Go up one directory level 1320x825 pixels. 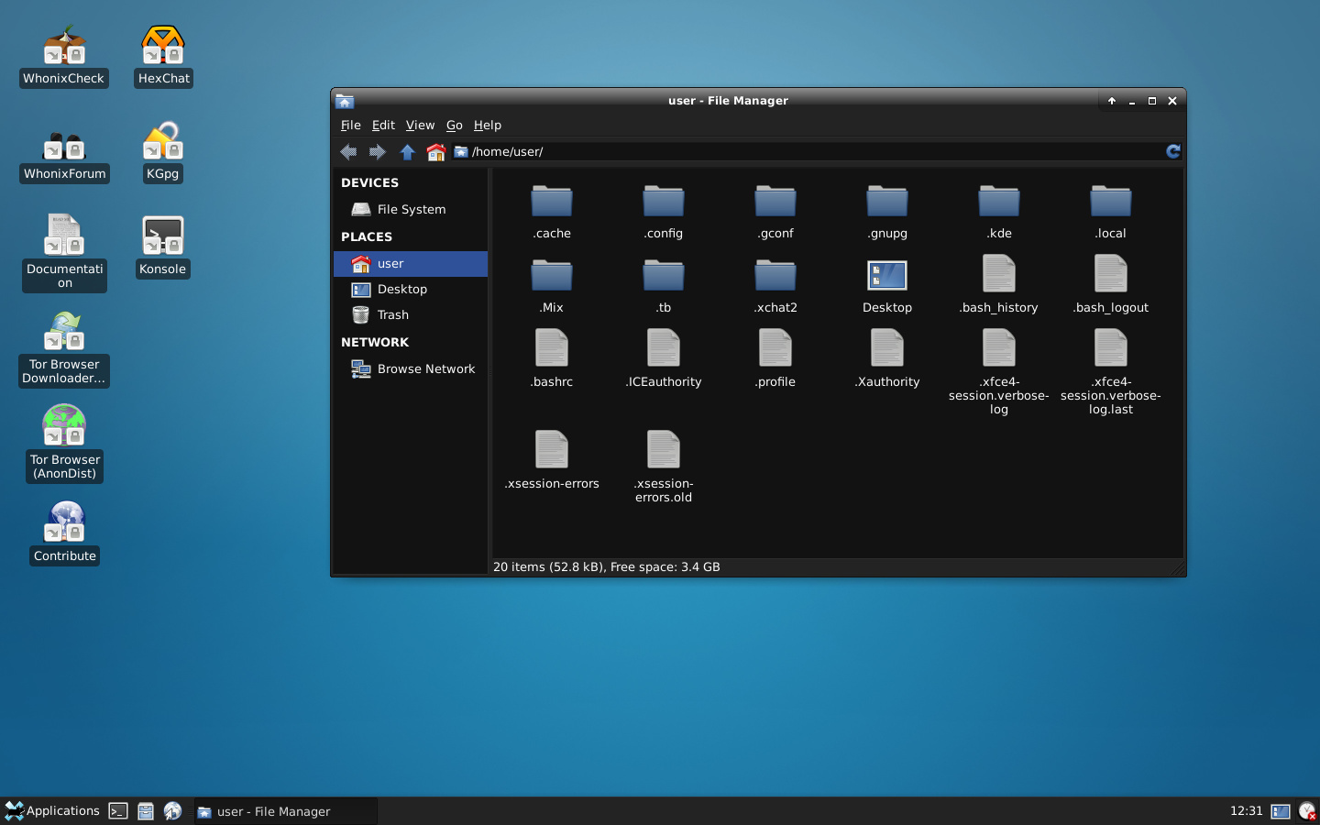point(407,151)
